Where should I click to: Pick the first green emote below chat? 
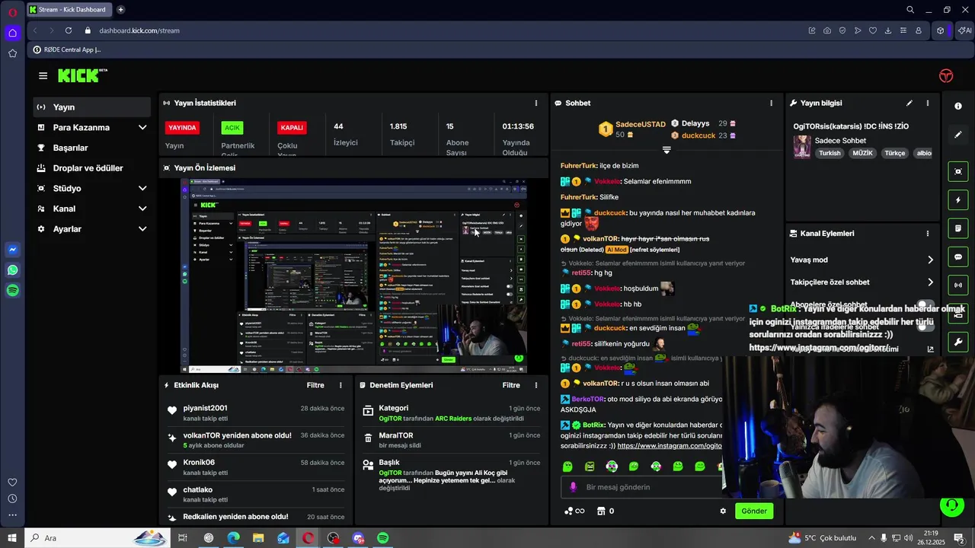click(x=567, y=466)
